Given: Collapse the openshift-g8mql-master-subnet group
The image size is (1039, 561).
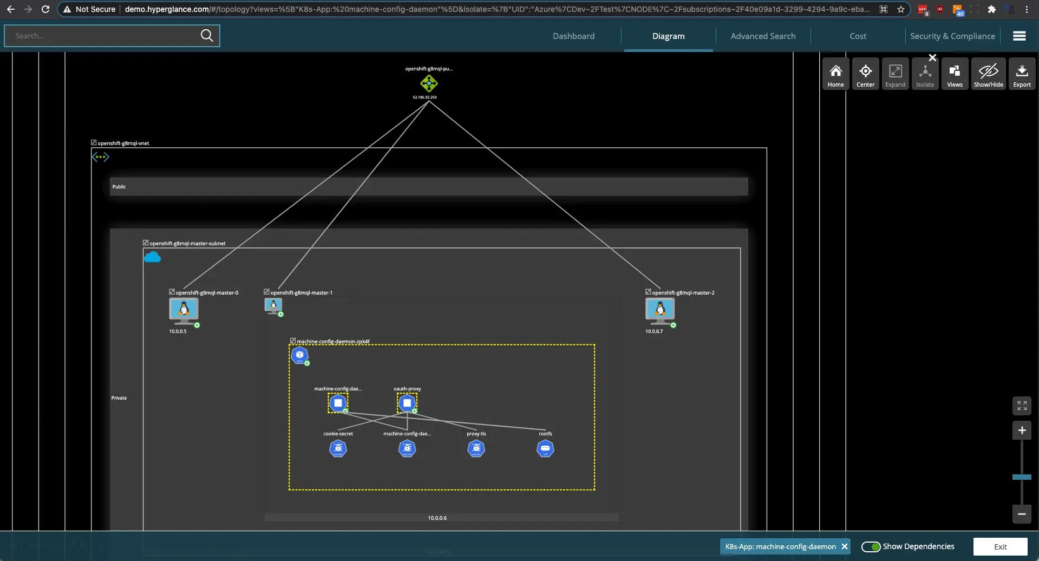Looking at the screenshot, I should [x=146, y=243].
